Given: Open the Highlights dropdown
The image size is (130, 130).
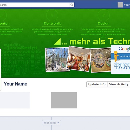Looking at the screenshot, I should coord(51,123).
